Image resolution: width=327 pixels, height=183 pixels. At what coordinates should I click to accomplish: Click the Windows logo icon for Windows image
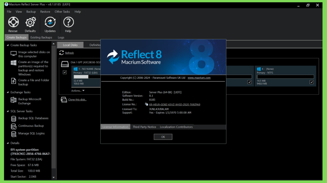point(13,63)
